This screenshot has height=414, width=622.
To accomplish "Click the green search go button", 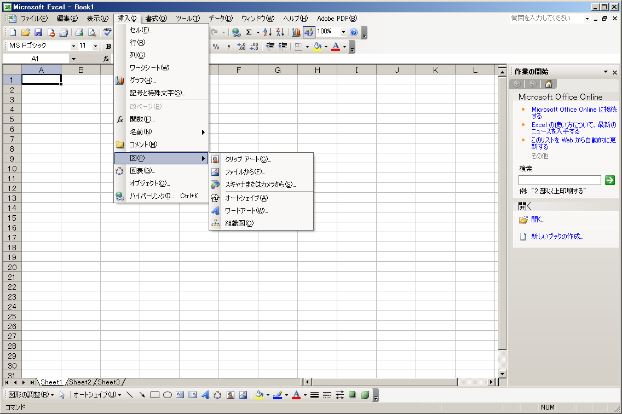I will [x=610, y=180].
